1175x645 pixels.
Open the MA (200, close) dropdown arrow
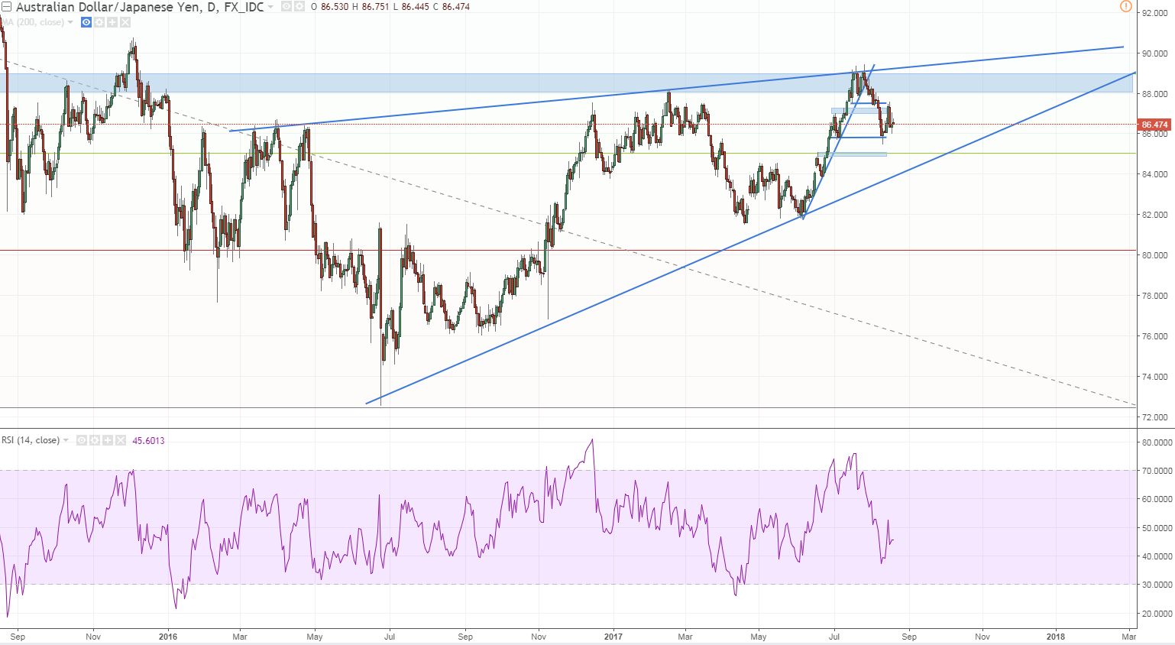pos(70,22)
